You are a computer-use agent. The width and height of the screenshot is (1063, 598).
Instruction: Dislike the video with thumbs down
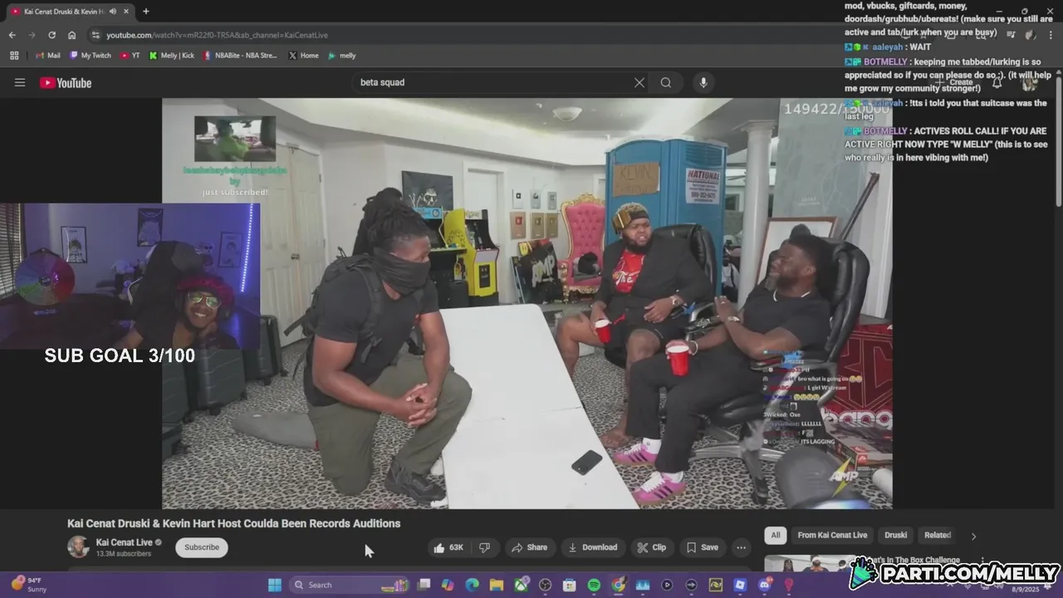(x=485, y=547)
